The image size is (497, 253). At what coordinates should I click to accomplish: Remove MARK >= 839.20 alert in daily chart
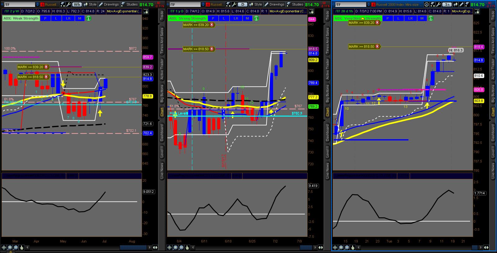tap(212, 25)
